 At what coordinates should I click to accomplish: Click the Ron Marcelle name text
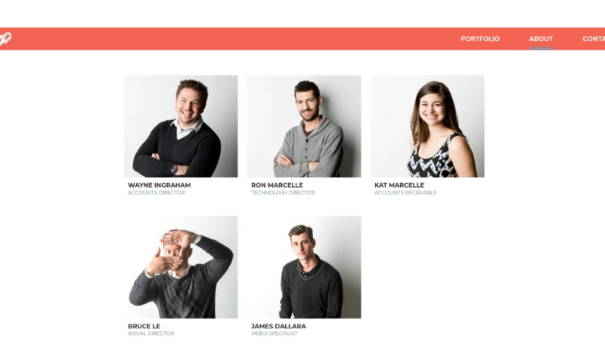tap(277, 185)
